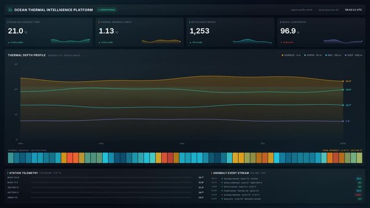Click the 08:42:11 UTC clock
Image resolution: width=370 pixels, height=208 pixels.
tap(353, 10)
